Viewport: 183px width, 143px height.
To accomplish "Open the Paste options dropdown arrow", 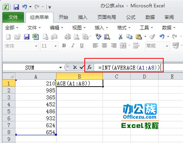I will point(145,37).
